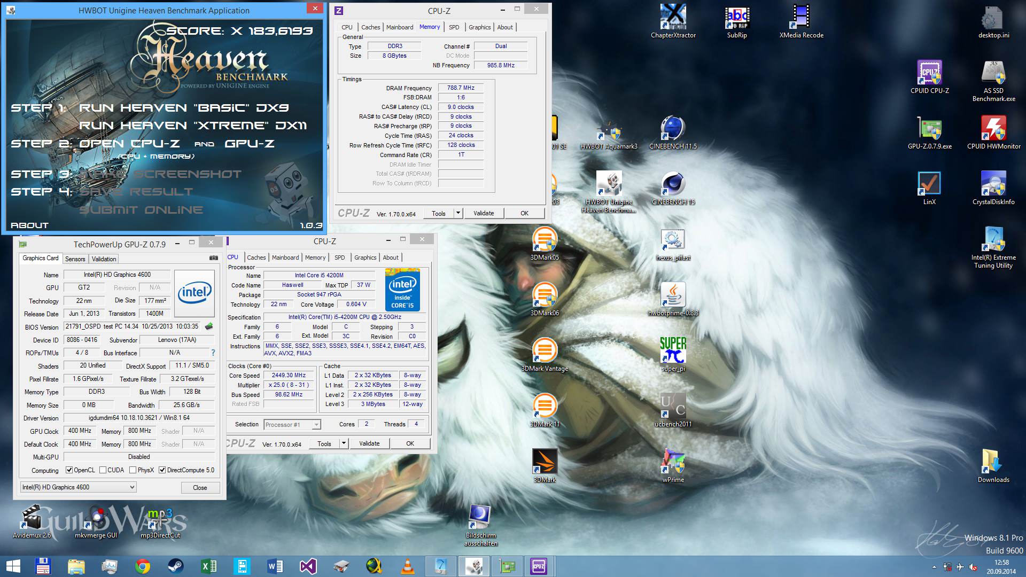Open super_pi desktop icon
Viewport: 1026px width, 577px height.
pos(673,355)
